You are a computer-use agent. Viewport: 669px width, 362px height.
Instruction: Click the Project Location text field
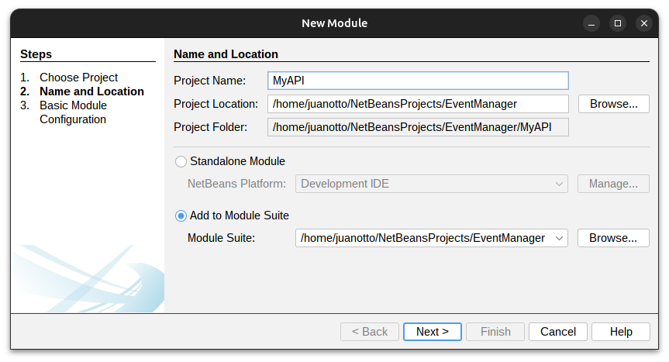[418, 104]
